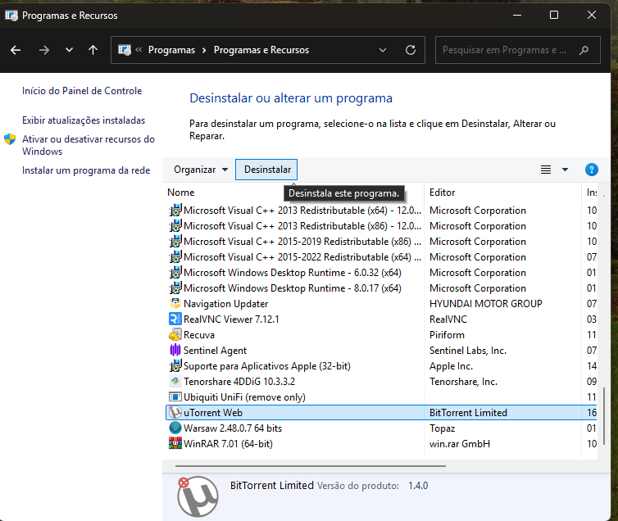Click Programas e Recursos breadcrumb segment
Screen dimensions: 618x521
(x=261, y=50)
